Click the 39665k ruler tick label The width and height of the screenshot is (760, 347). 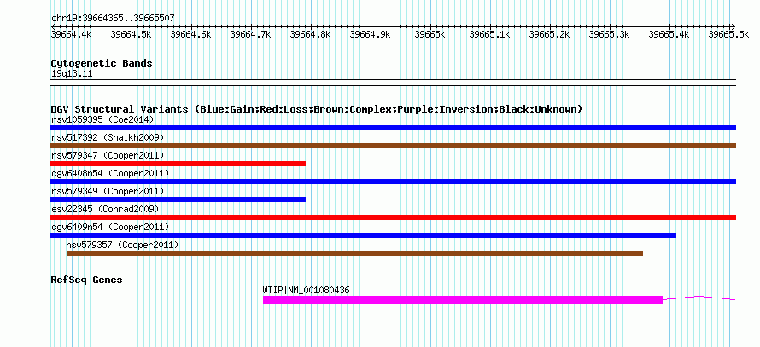tap(430, 34)
